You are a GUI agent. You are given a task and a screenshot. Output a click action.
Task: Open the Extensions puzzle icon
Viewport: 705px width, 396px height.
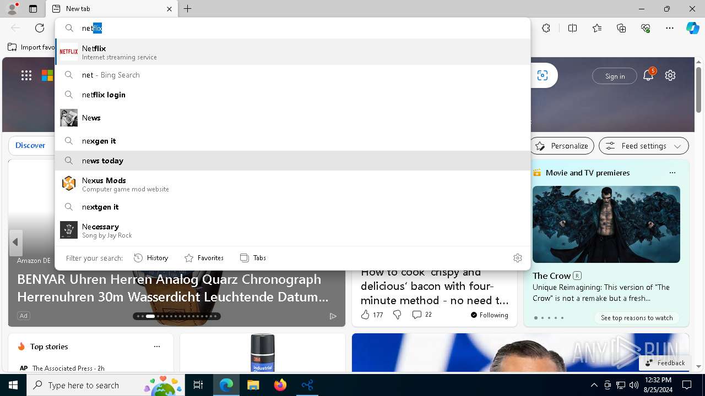(546, 28)
